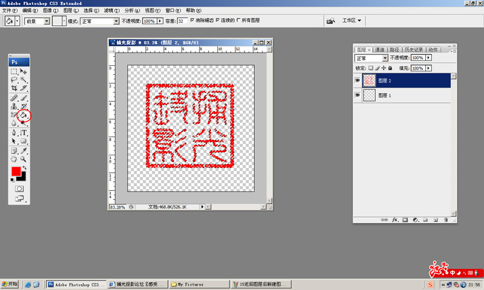Select the Slice tool

pyautogui.click(x=24, y=88)
